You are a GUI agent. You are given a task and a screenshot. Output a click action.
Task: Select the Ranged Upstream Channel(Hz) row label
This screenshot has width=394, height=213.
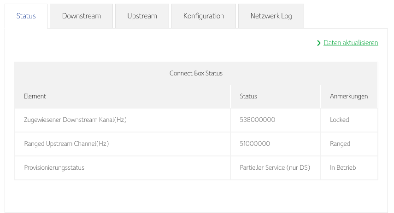coord(66,144)
